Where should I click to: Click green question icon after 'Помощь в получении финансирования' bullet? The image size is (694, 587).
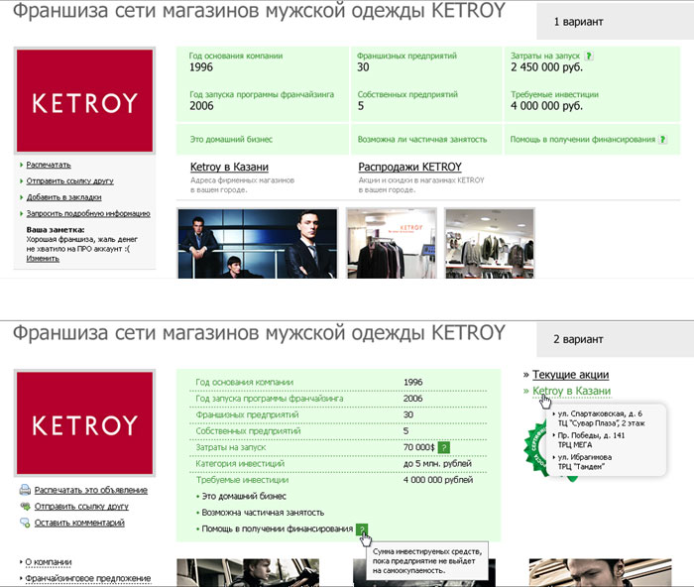click(x=362, y=529)
